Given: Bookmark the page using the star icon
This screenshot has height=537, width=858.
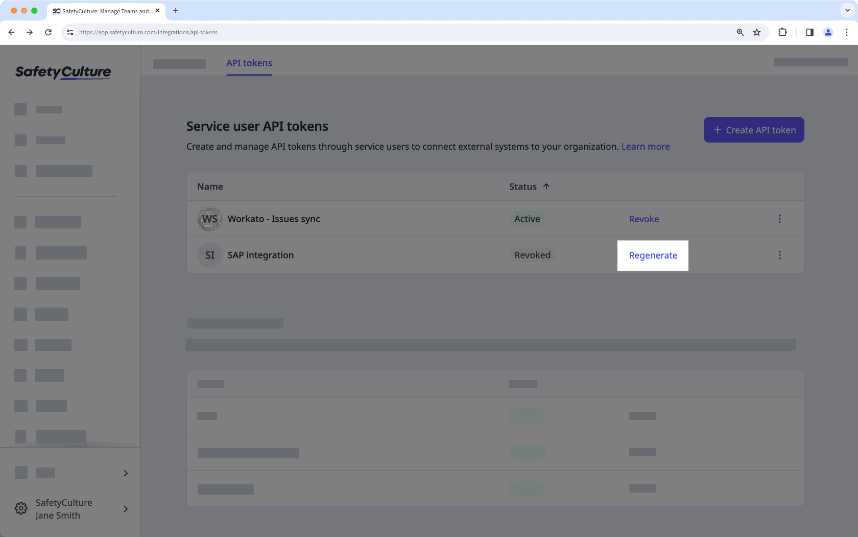Looking at the screenshot, I should (757, 32).
